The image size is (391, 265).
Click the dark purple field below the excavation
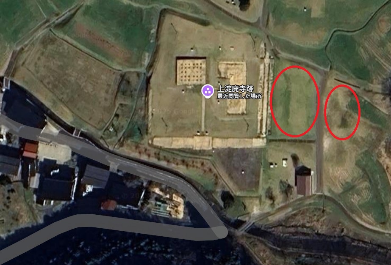[239, 168]
